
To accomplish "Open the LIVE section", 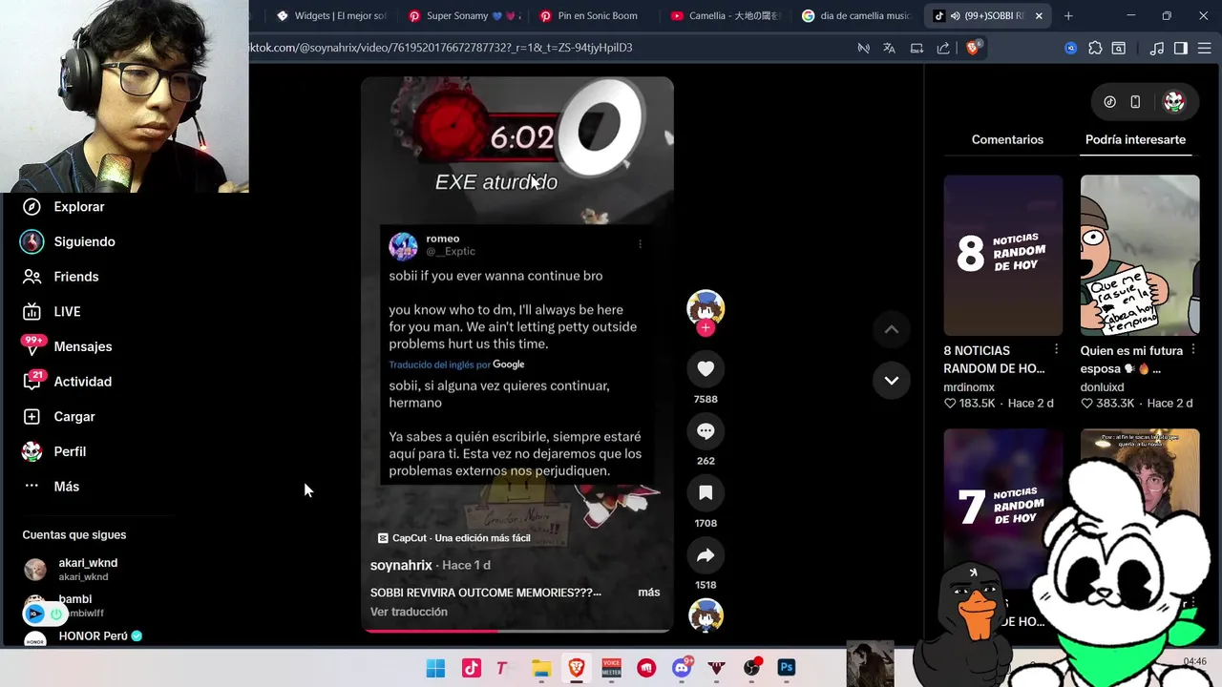I will (x=53, y=312).
